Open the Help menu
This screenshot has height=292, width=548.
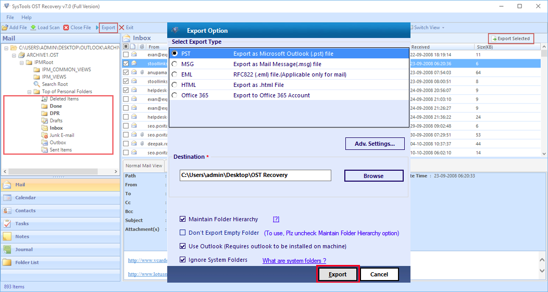click(x=27, y=17)
